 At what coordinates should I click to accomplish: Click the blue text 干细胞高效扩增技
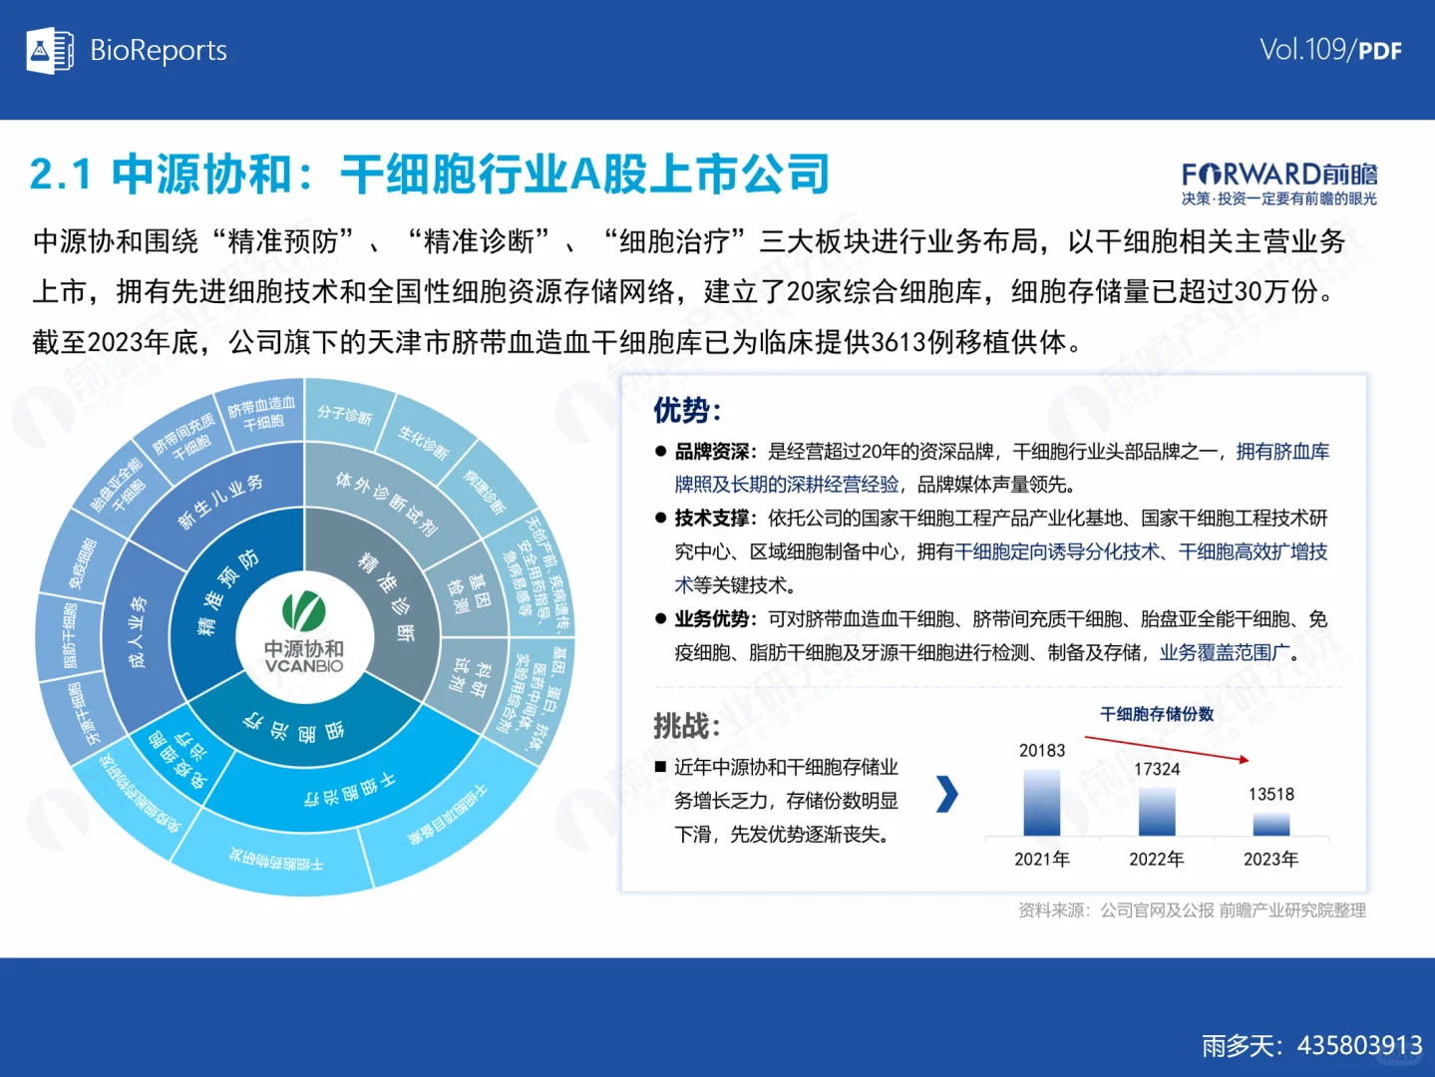click(x=1253, y=552)
